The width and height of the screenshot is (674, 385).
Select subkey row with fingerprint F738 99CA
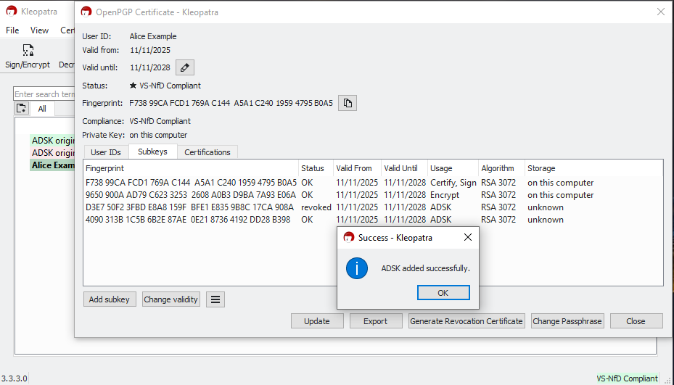pyautogui.click(x=373, y=183)
